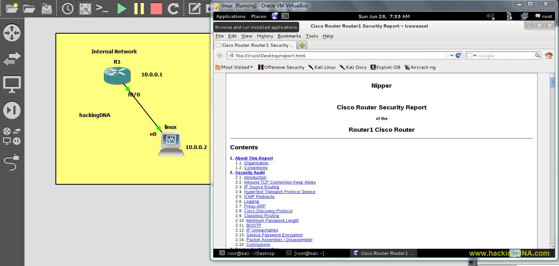
Task: Bookmark the report page via the star icon
Action: [447, 55]
